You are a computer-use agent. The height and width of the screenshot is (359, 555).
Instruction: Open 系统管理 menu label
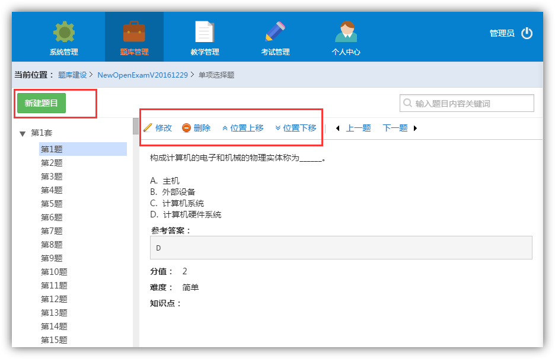tap(64, 52)
